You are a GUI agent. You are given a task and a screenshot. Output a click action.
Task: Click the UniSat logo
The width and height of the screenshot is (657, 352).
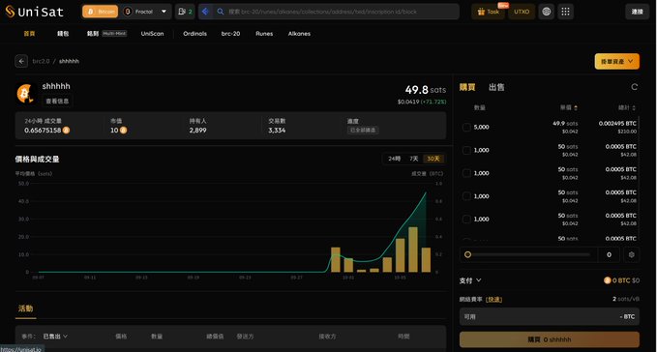pyautogui.click(x=35, y=12)
